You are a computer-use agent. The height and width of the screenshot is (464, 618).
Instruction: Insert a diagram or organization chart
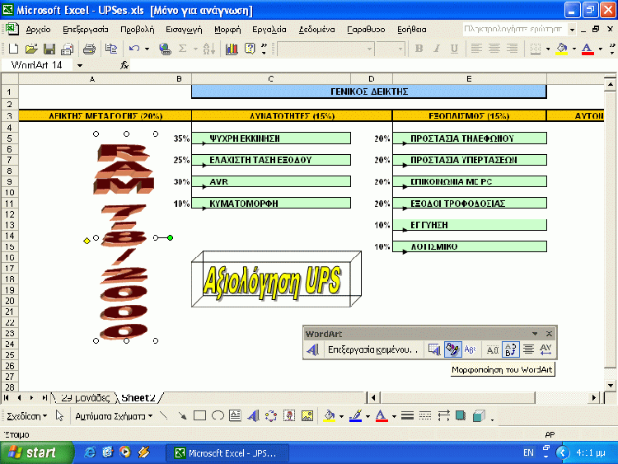click(x=271, y=416)
